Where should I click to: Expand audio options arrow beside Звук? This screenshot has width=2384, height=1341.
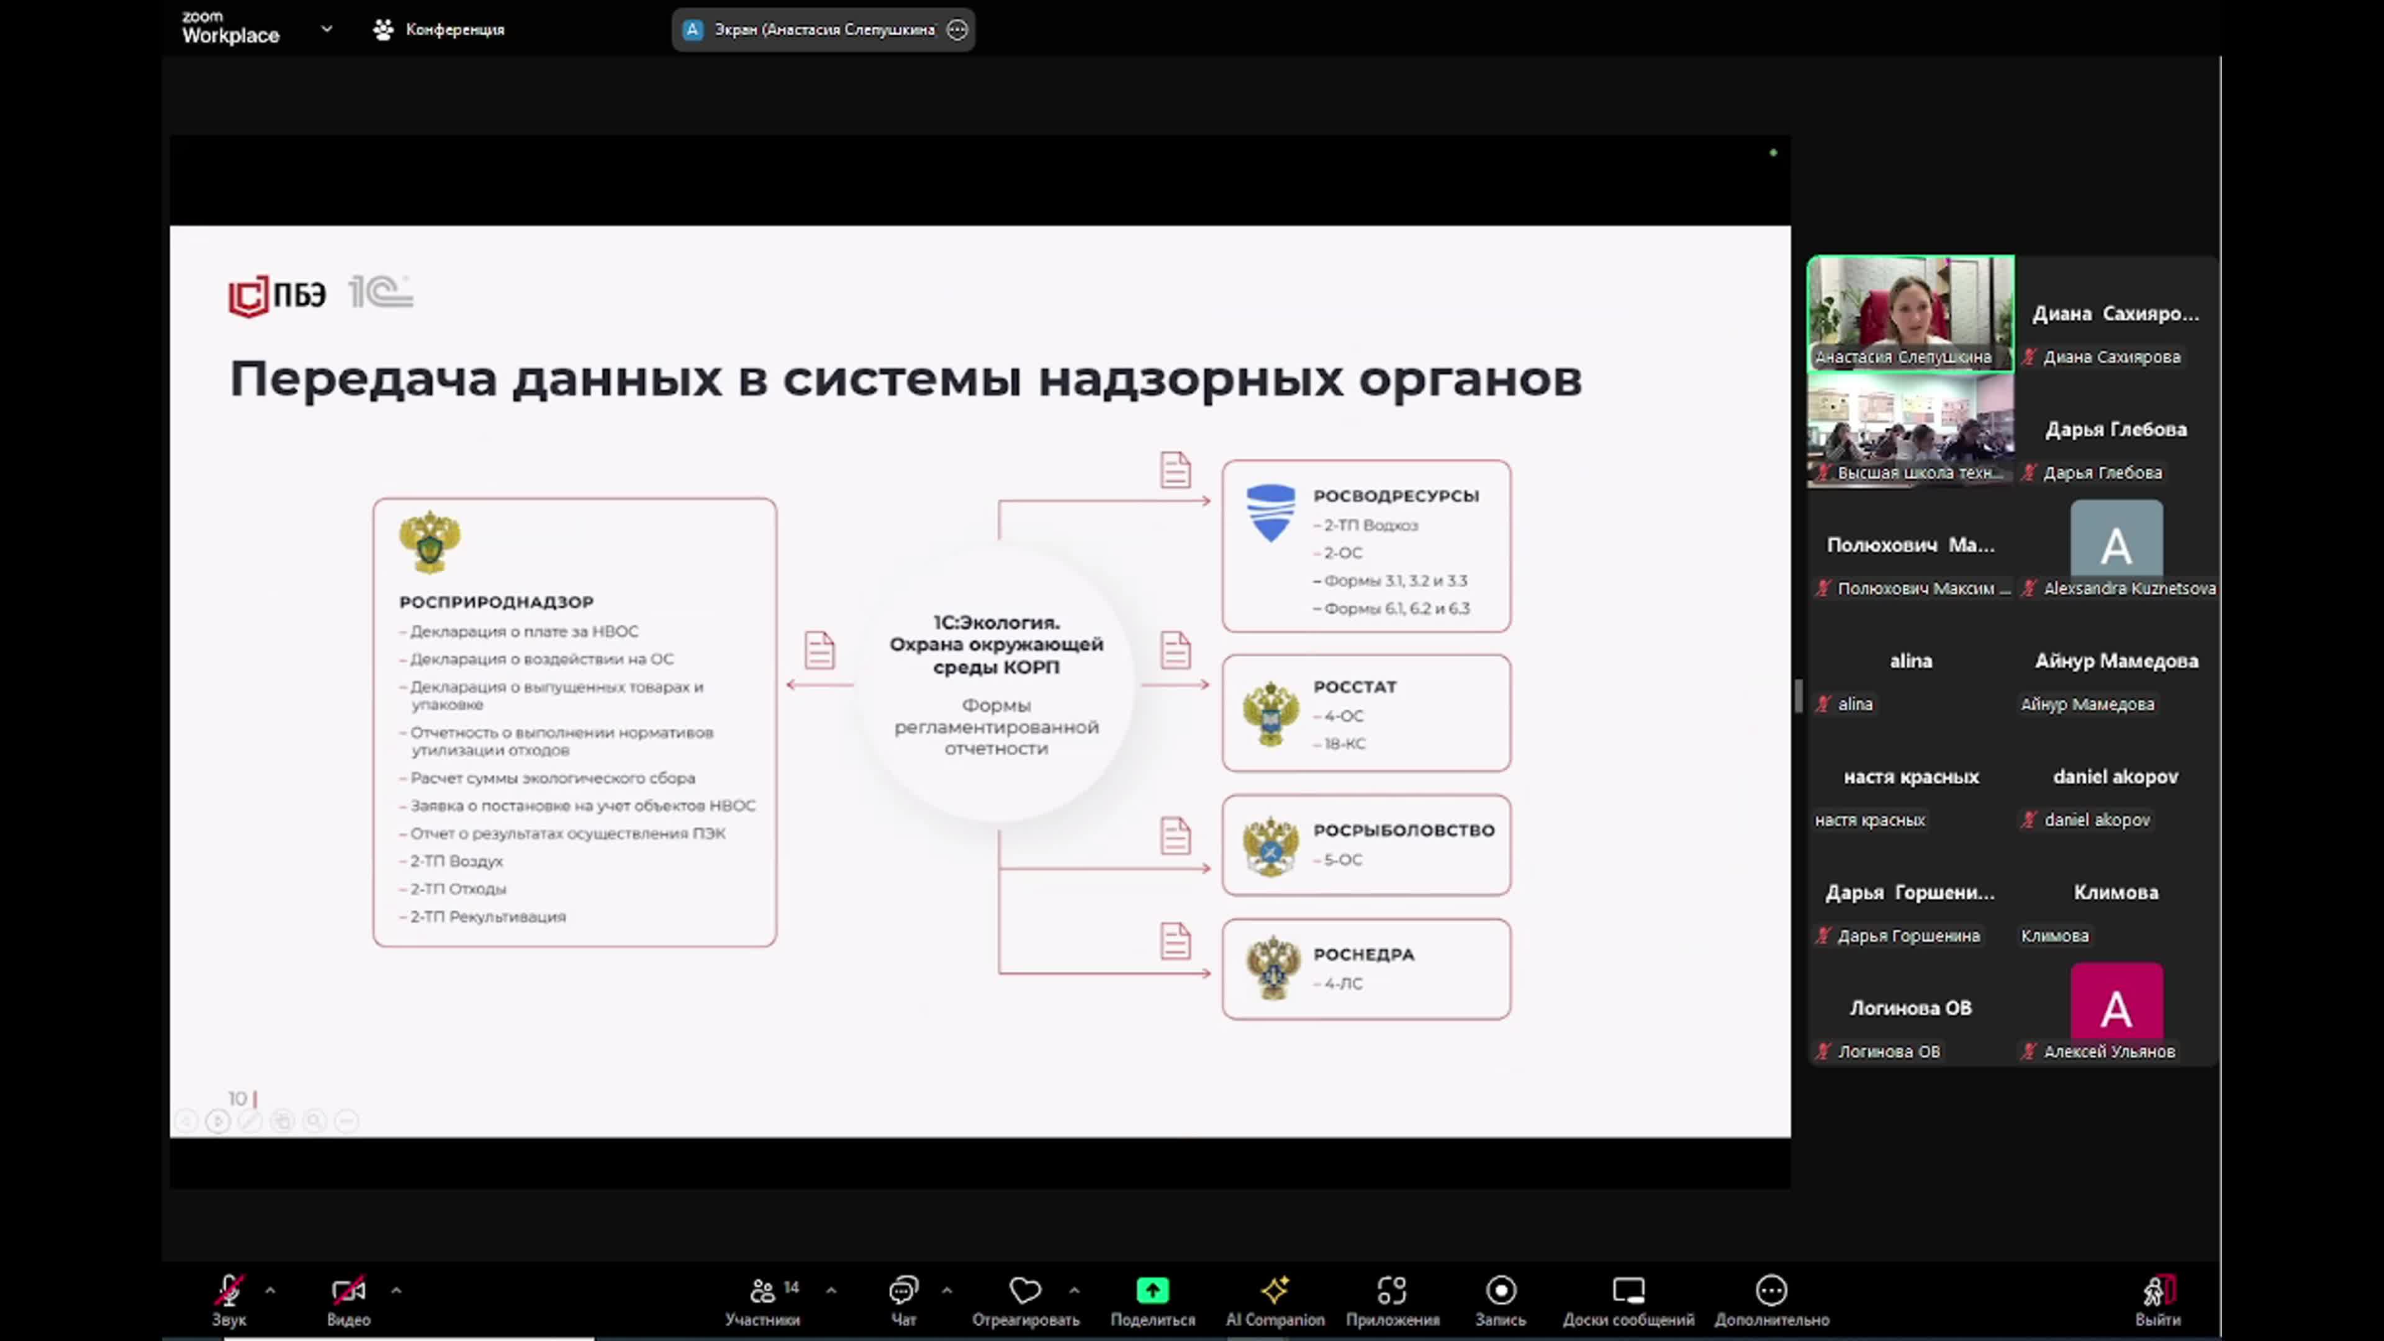click(270, 1289)
